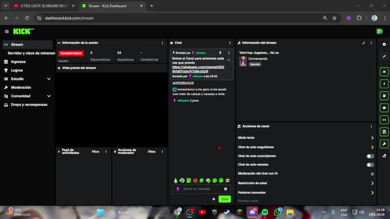
Task: Open the hamburger menu beside Kick logo
Action: (7, 31)
